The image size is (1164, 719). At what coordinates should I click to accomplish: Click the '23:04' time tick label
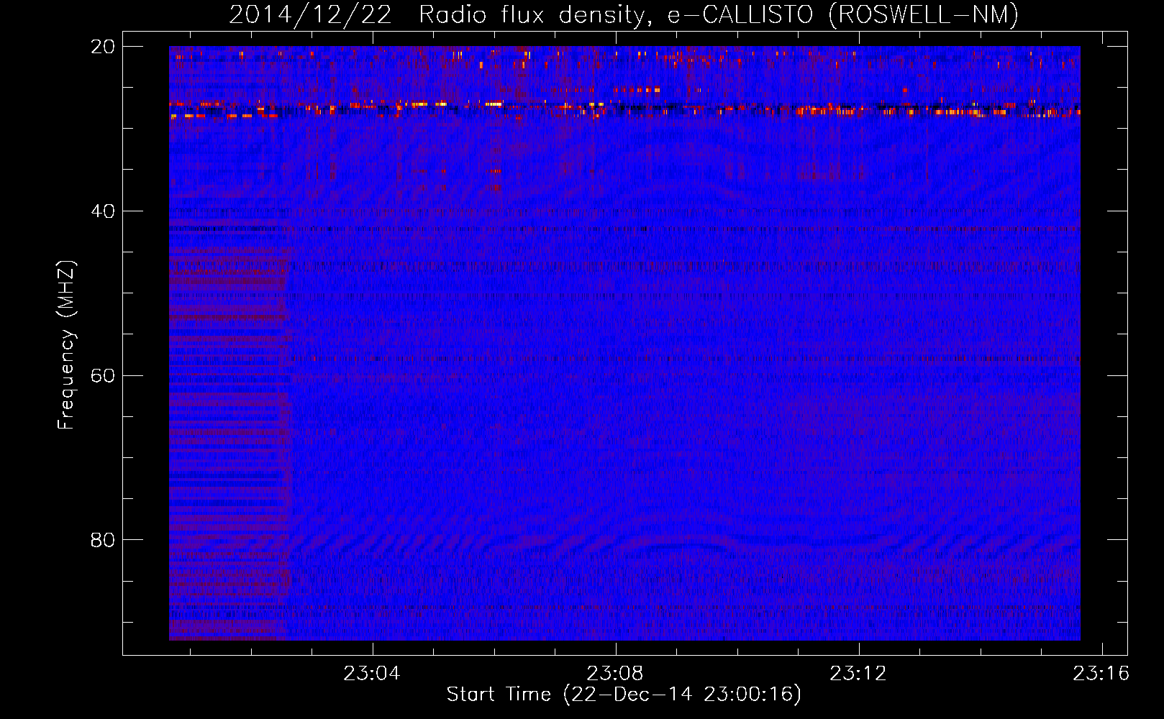(372, 674)
